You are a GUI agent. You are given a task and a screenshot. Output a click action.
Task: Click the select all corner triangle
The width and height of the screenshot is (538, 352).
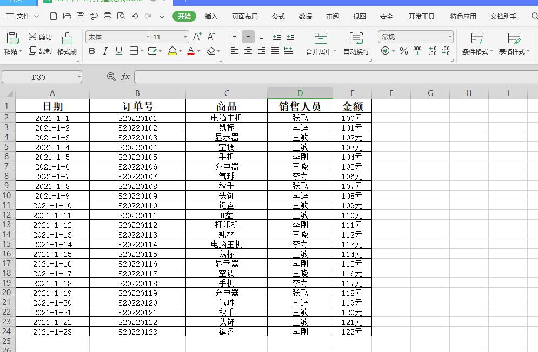click(10, 93)
